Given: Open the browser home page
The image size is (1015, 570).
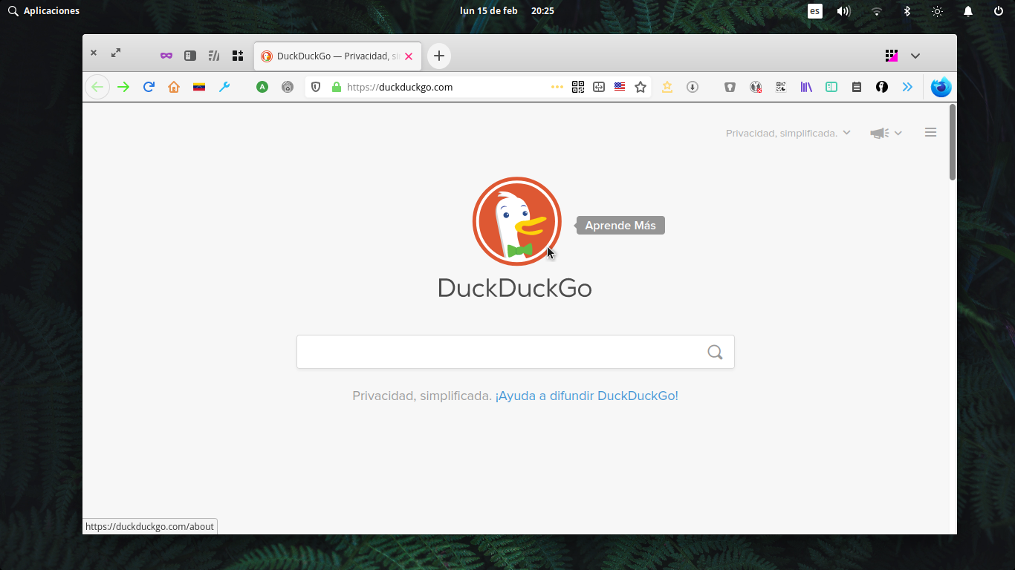Looking at the screenshot, I should click(x=174, y=87).
